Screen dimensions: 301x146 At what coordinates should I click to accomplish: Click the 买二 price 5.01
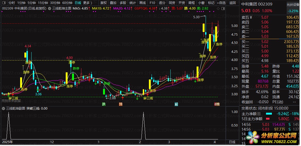pos(264,46)
